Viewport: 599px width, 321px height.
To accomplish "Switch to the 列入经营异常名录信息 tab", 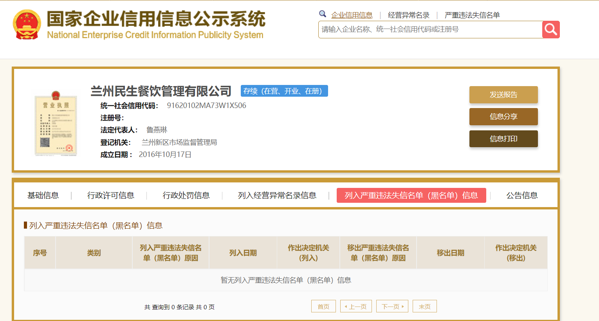I will [277, 195].
